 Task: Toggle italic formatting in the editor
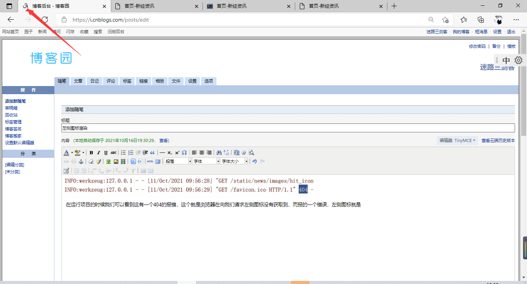(98, 152)
